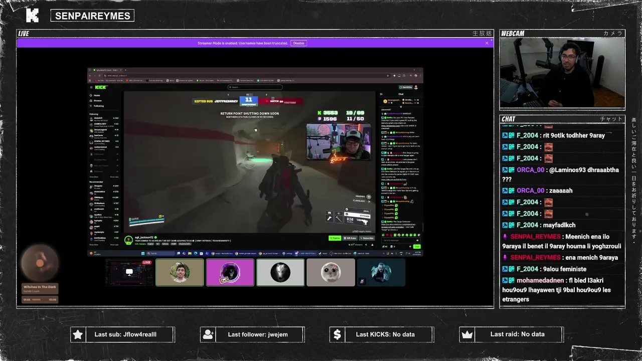The height and width of the screenshot is (361, 642).
Task: Click the Gift Subs button
Action: pyautogui.click(x=350, y=238)
